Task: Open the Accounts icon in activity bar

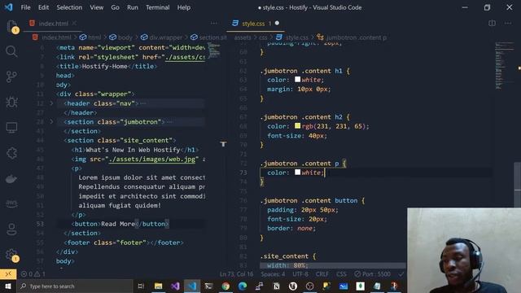Action: (11, 230)
